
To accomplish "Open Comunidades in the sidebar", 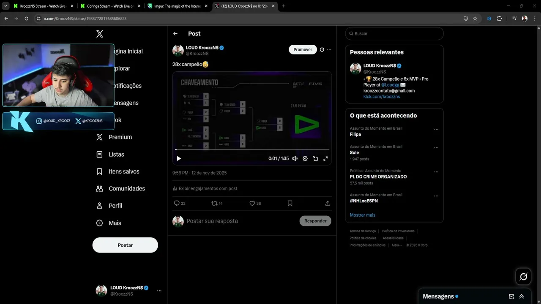I will [120, 189].
